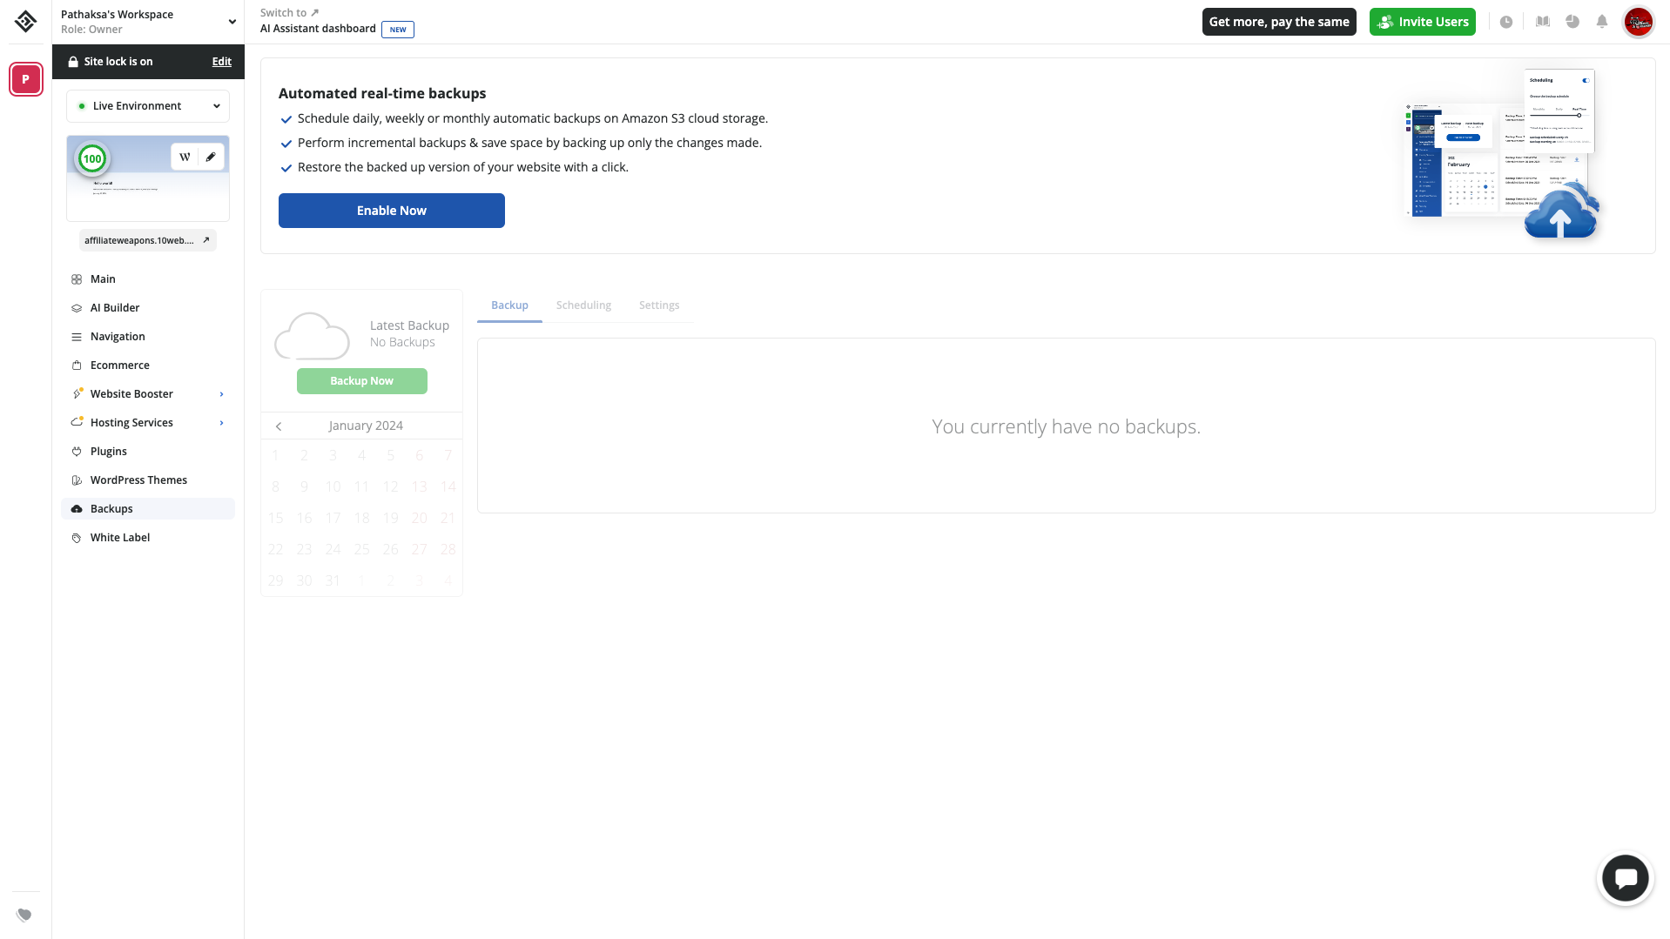Expand the Live Environment dropdown

pos(148,106)
